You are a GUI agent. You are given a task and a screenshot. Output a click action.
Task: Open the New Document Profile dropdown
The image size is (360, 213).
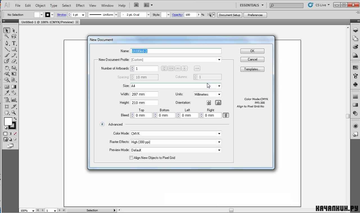(176, 59)
